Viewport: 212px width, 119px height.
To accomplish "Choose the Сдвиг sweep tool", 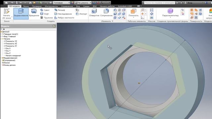I will pyautogui.click(x=45, y=10).
